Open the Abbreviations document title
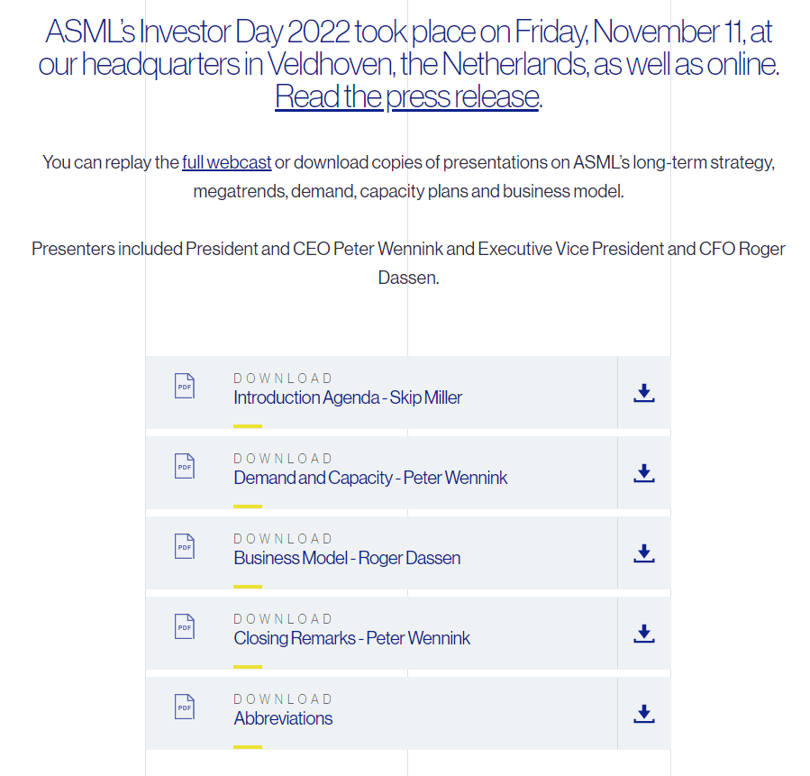The width and height of the screenshot is (810, 776). 283,718
